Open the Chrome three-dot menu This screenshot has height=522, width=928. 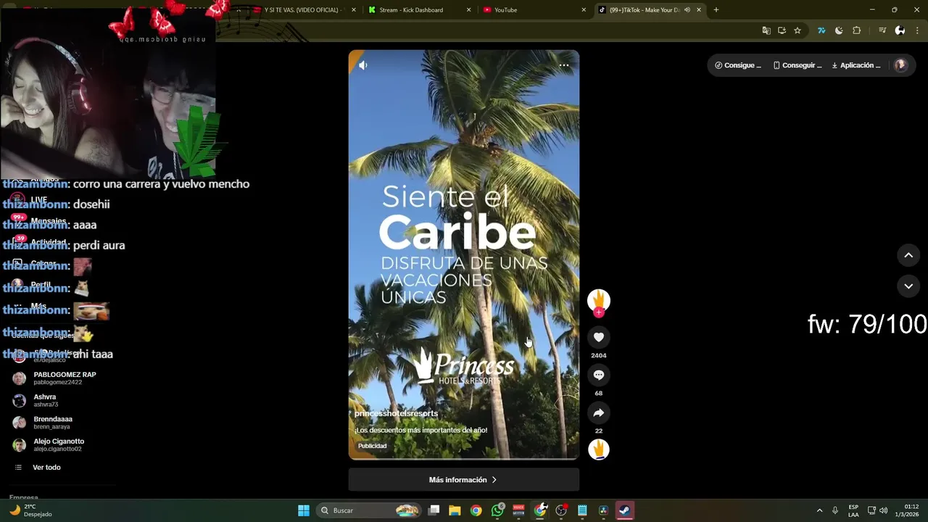pyautogui.click(x=917, y=30)
